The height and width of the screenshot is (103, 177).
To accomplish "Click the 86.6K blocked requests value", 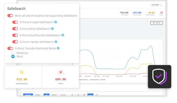I will pyautogui.click(x=152, y=13).
